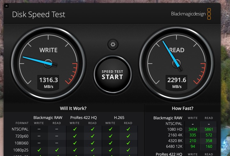Click the 4320 8K write value 210
The height and width of the screenshot is (156, 230).
tap(193, 141)
